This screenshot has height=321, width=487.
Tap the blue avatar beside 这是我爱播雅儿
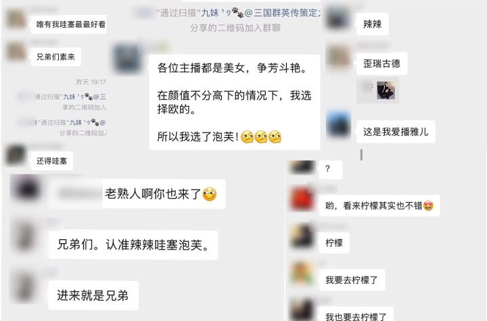[x=339, y=124]
